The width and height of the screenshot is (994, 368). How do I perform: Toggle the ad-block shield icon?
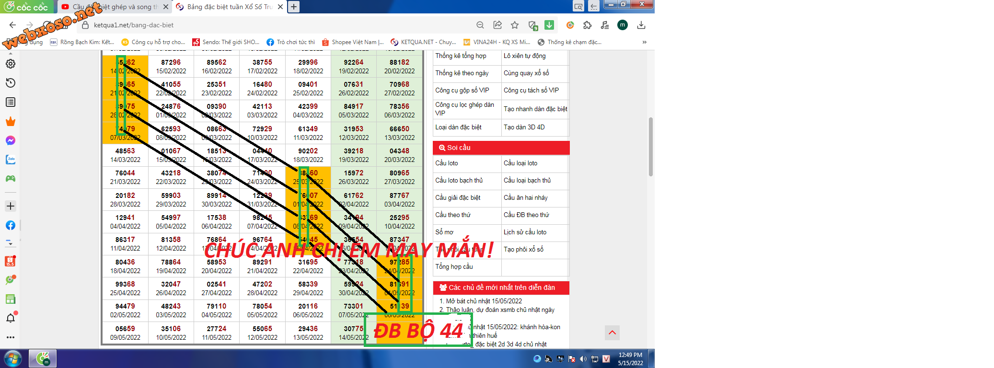(532, 25)
